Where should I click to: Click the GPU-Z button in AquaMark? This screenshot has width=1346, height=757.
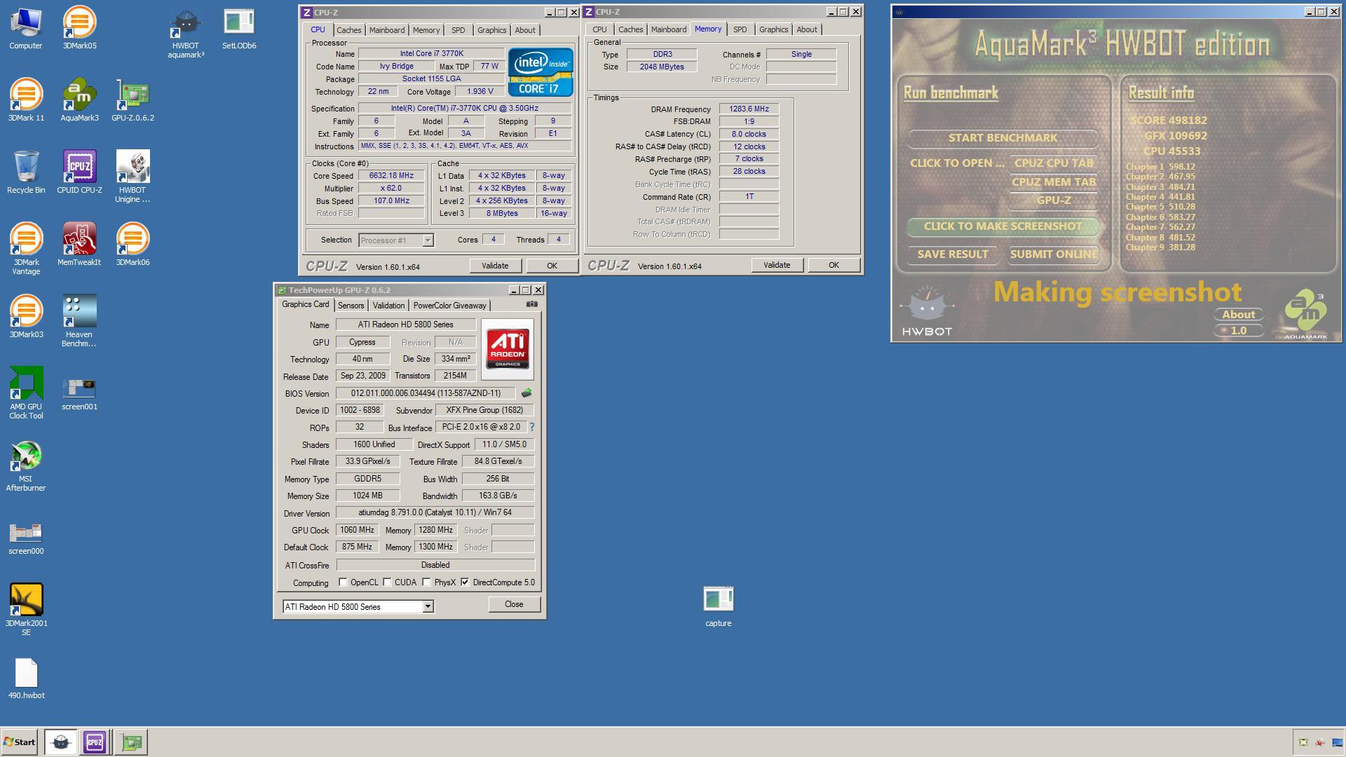1054,200
